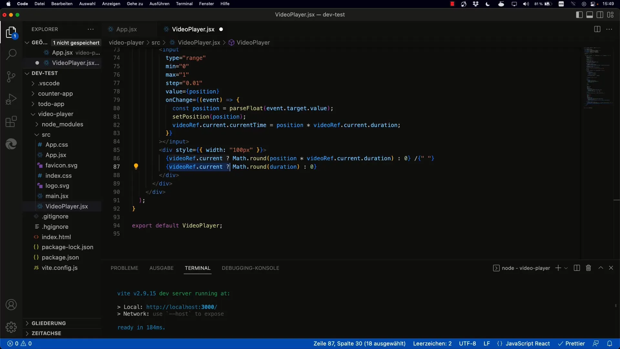
Task: Maximize the panel size with caret
Action: tap(601, 268)
